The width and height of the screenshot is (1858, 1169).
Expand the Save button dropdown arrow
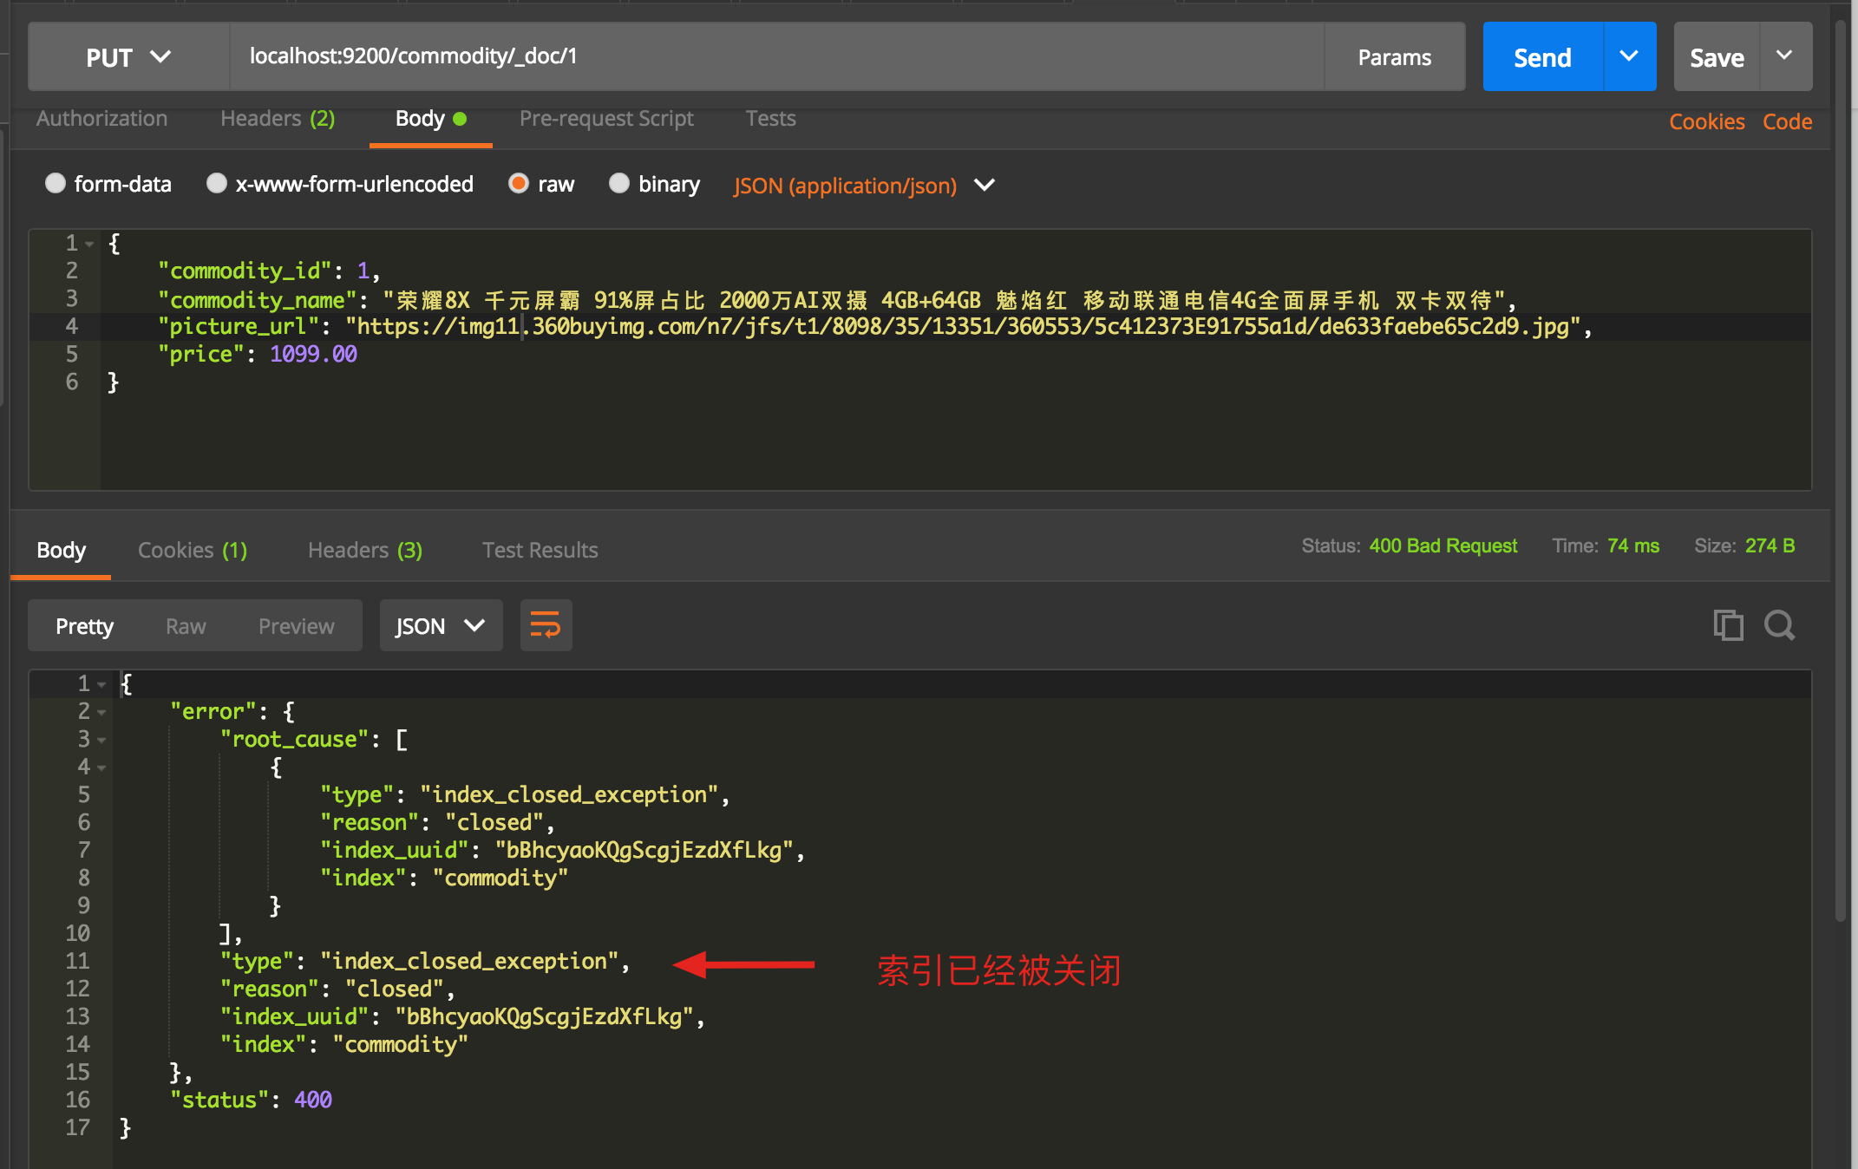[x=1785, y=56]
